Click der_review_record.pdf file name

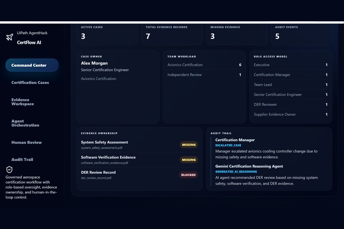96,178
